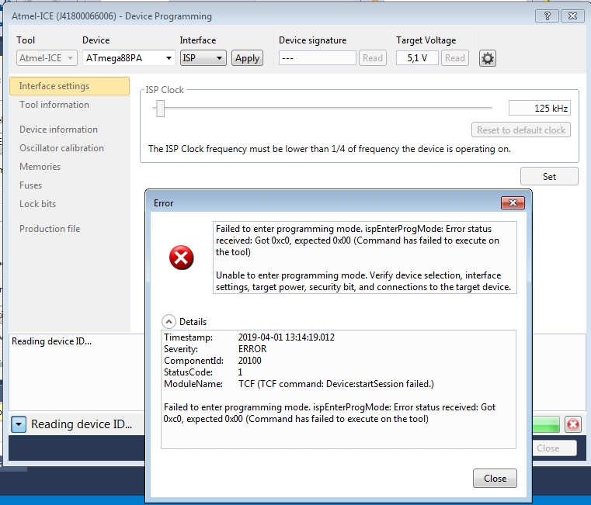Expand the status log dropdown arrow

coord(19,424)
